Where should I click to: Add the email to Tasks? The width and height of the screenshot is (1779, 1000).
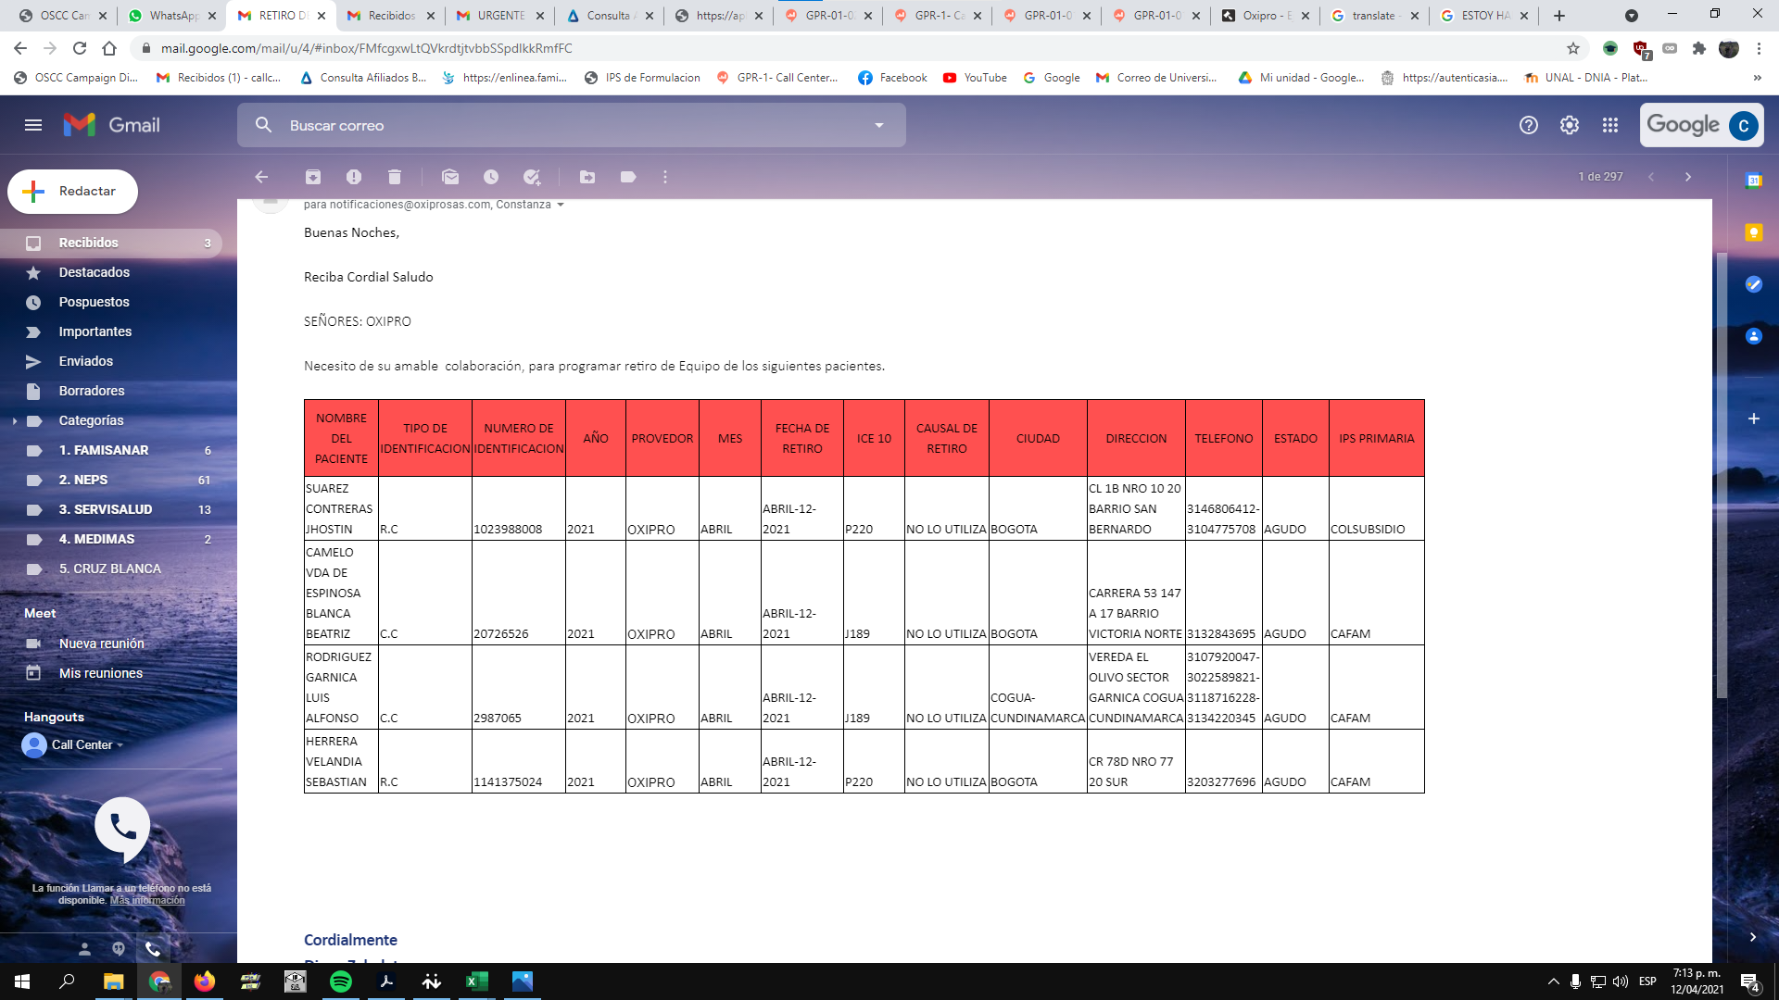coord(532,177)
